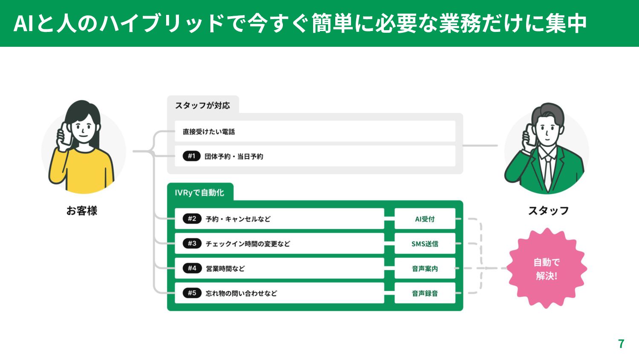
Task: Select the #1 badge for 団体予約
Action: pos(191,156)
